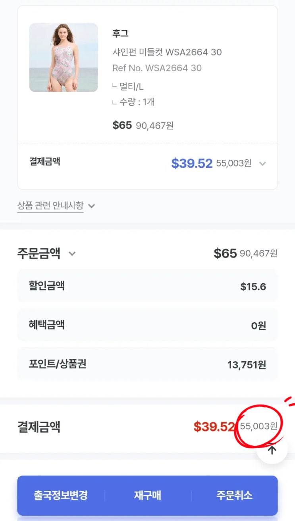Tap the red $39.52 total amount

click(x=214, y=427)
